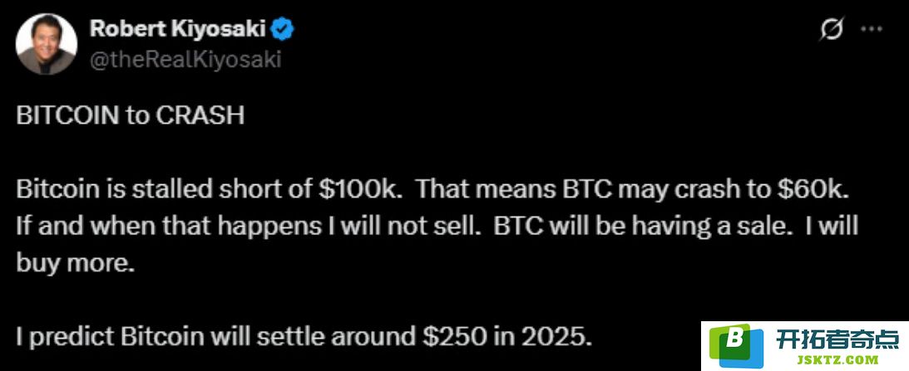Click the 开拓者奇点 watermark title

[837, 338]
